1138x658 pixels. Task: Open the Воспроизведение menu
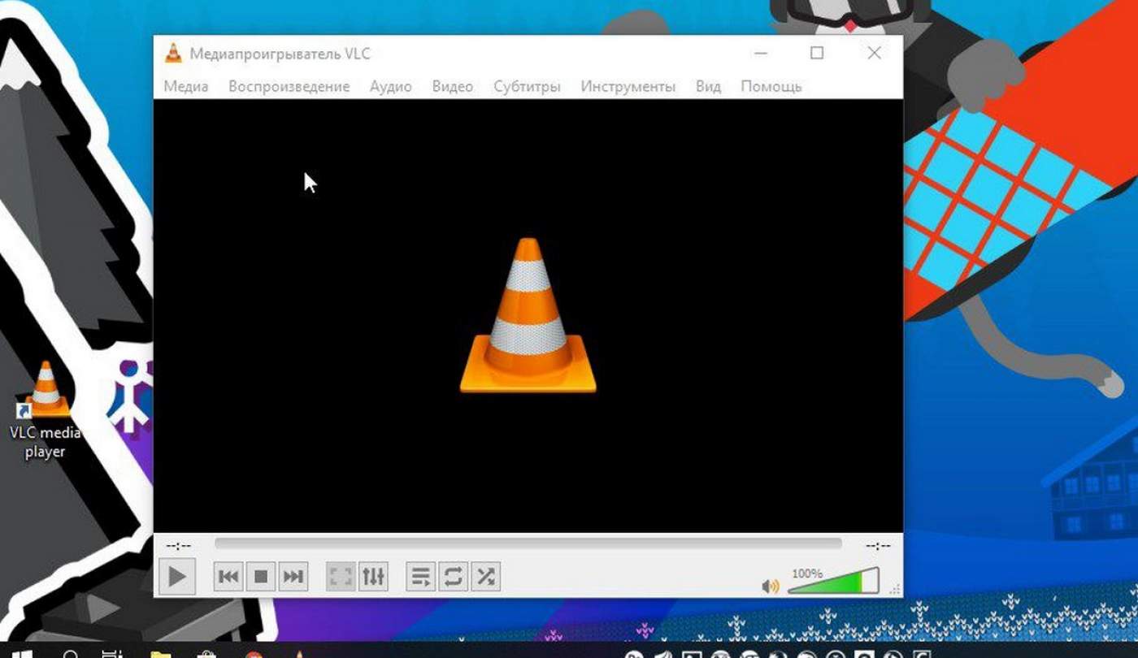pyautogui.click(x=289, y=86)
